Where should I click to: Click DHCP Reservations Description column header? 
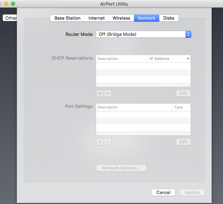(x=122, y=59)
